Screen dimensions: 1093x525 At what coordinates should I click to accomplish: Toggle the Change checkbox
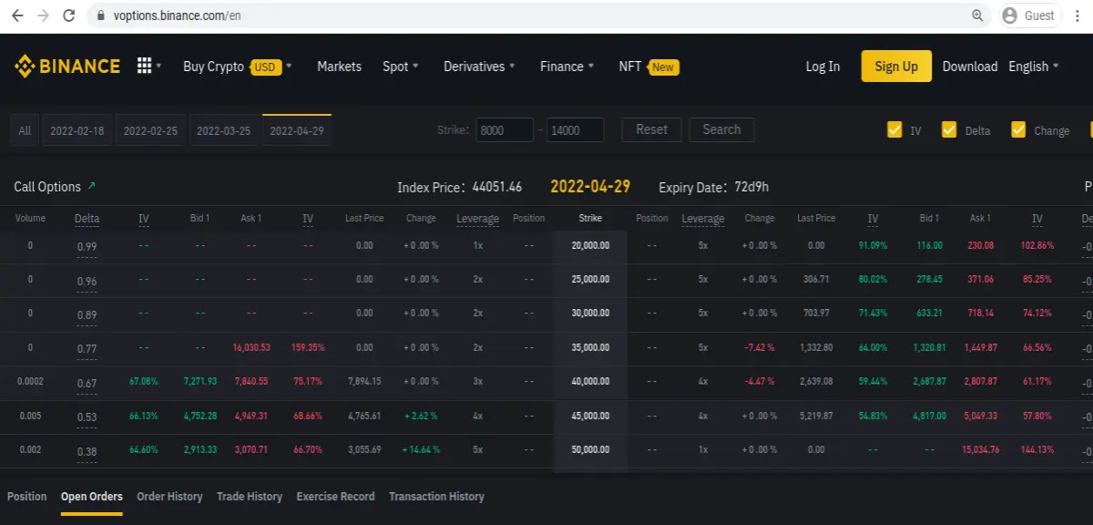click(x=1018, y=129)
